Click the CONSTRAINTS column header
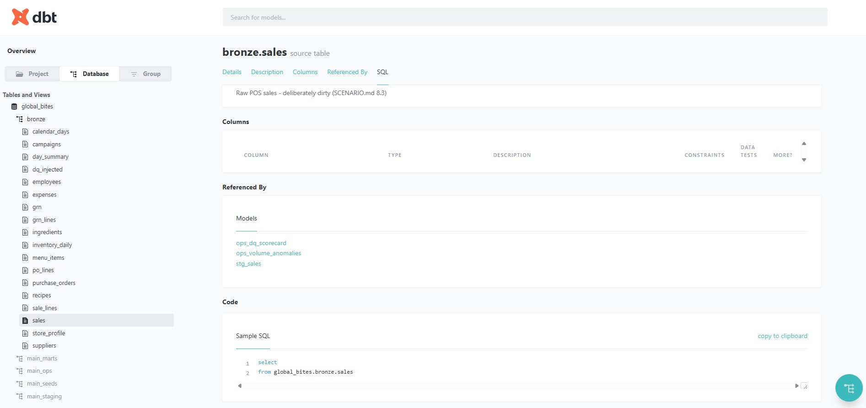The image size is (866, 408). point(705,156)
